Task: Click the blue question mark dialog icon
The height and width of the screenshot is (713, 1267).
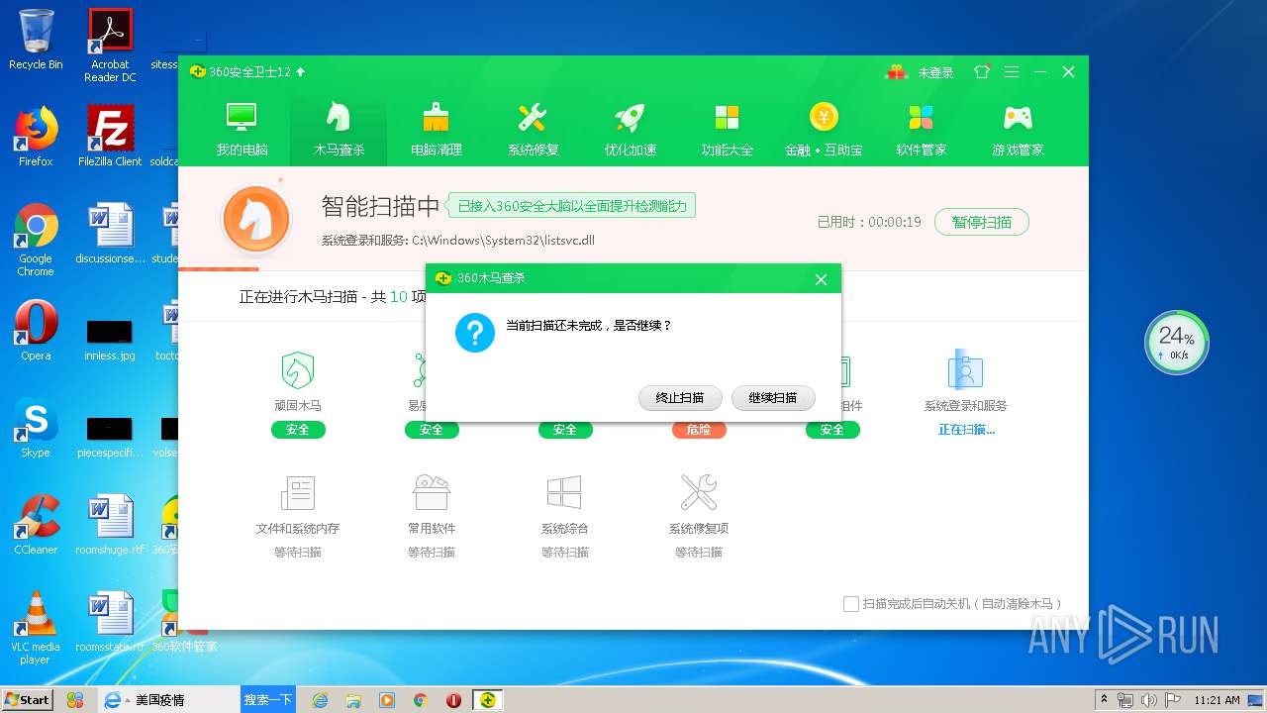Action: coord(475,333)
